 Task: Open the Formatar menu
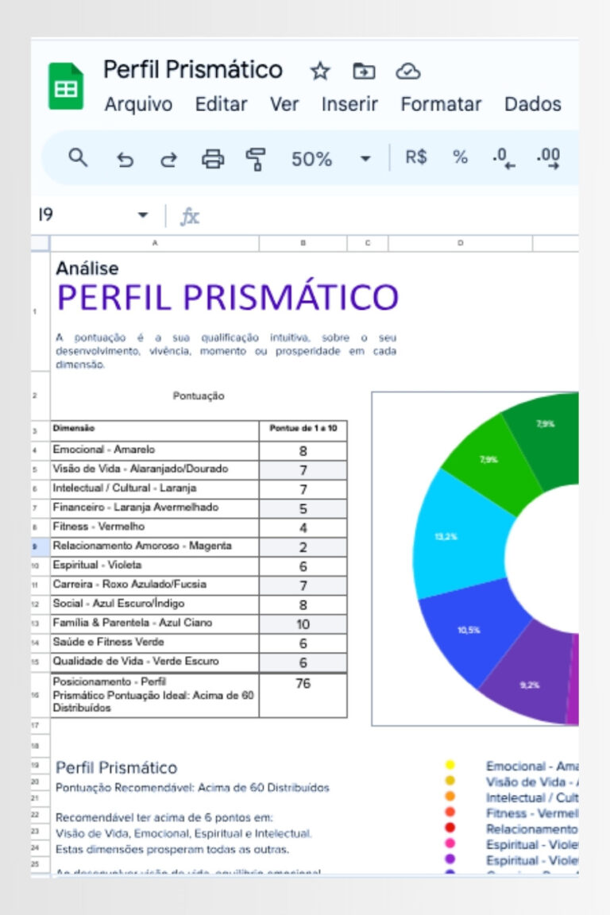point(441,104)
